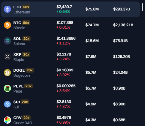Click the market list scrollbar thumb

[142, 7]
